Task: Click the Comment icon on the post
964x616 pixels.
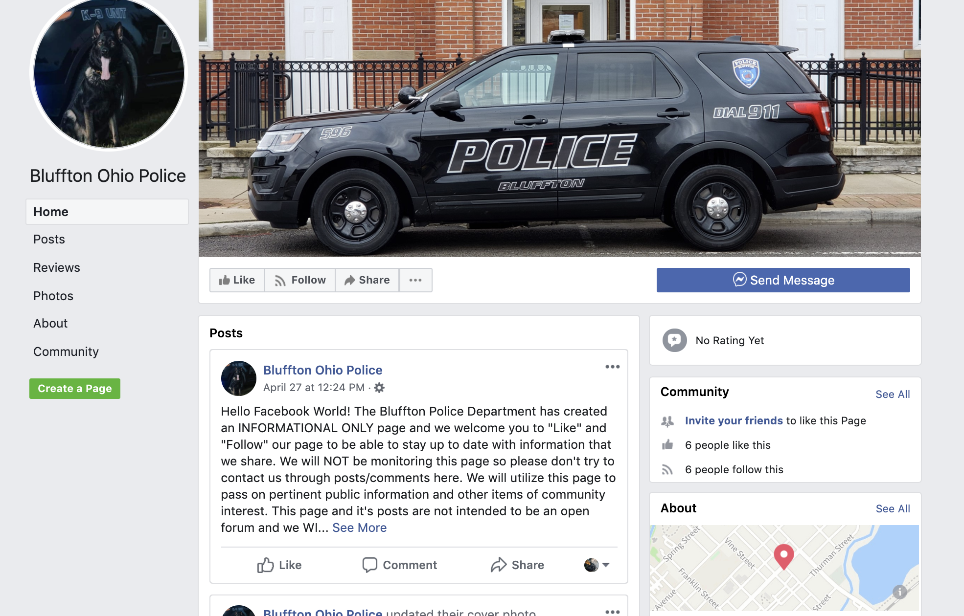Action: 369,565
